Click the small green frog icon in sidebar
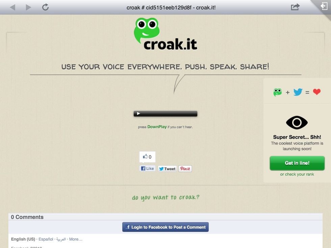 tap(277, 92)
